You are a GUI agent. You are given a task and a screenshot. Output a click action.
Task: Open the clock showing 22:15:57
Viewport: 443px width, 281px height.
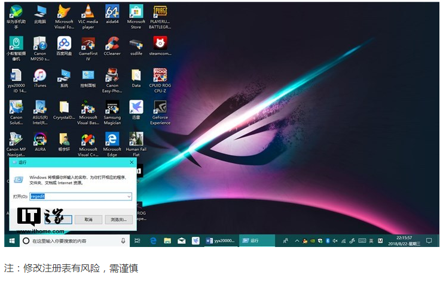[404, 240]
